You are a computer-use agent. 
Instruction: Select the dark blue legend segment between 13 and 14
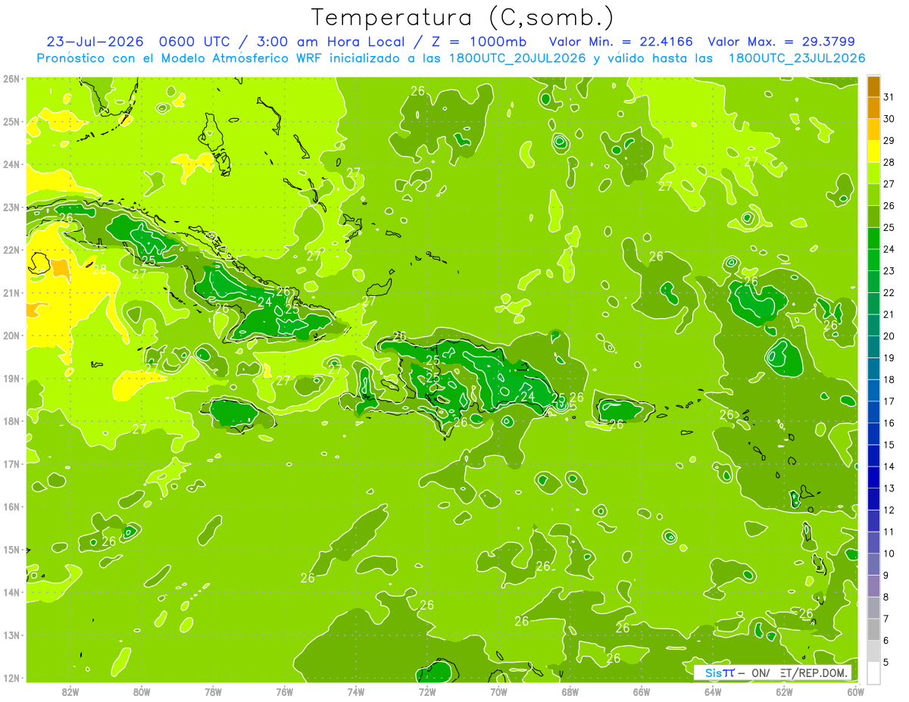click(x=873, y=477)
